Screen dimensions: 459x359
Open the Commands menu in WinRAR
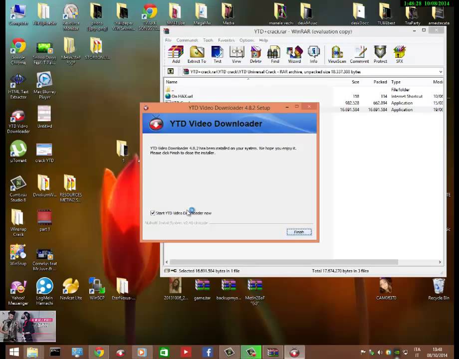tap(187, 40)
